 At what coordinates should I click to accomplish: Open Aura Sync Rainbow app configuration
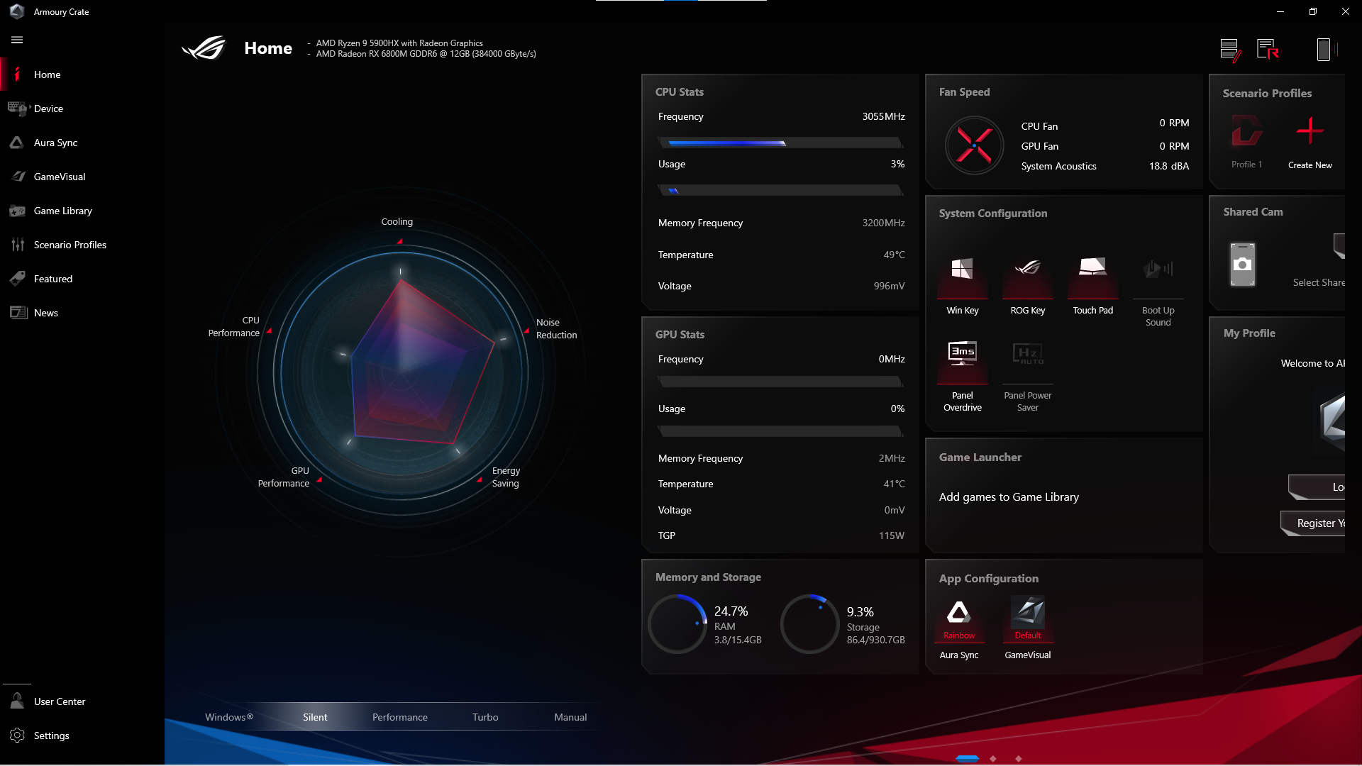tap(958, 615)
